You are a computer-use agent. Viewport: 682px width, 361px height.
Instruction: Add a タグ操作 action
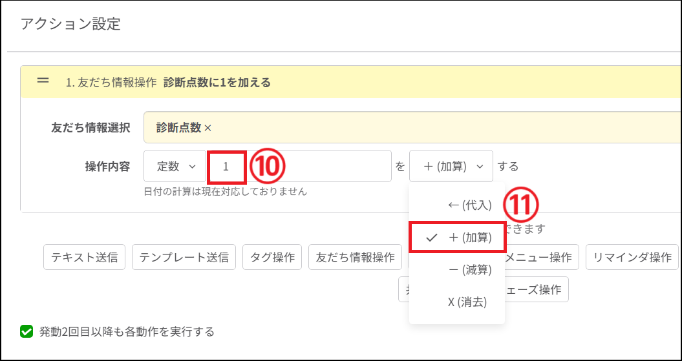(x=272, y=257)
